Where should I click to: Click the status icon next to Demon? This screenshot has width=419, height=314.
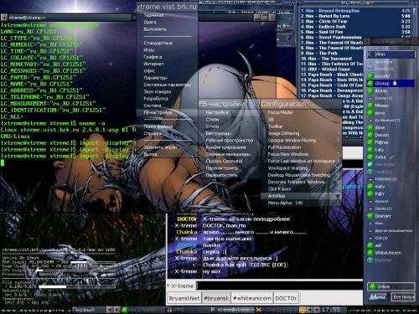coord(370,135)
